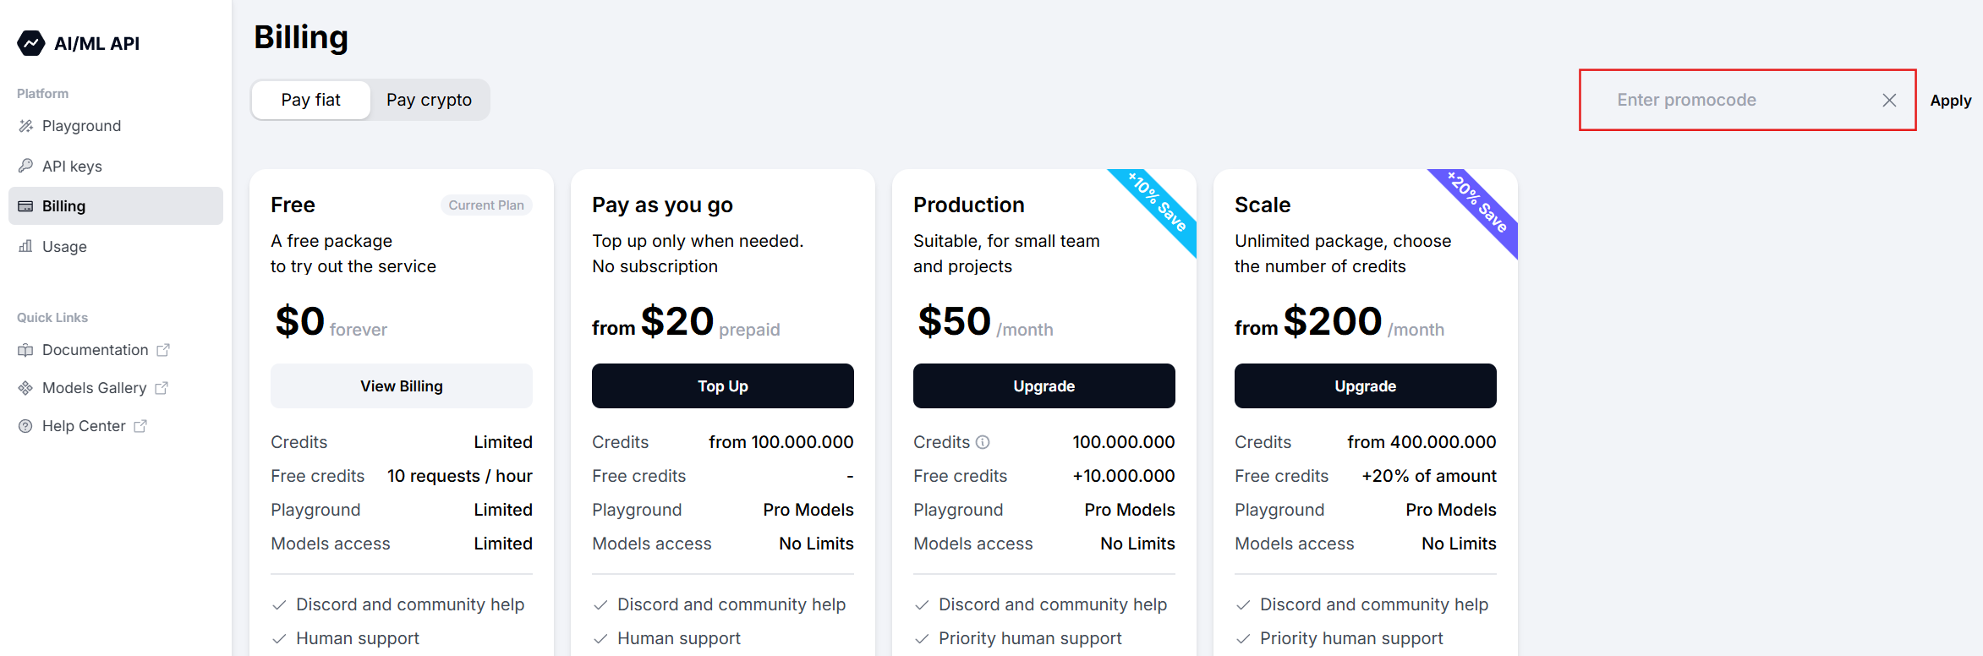Open the Usage sidebar menu item
Viewport: 1983px width, 656px height.
pos(64,247)
